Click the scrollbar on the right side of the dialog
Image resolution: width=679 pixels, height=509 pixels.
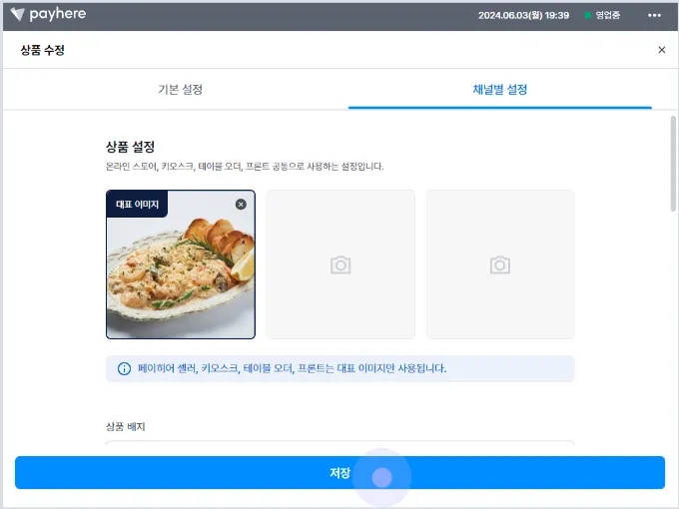pyautogui.click(x=673, y=164)
